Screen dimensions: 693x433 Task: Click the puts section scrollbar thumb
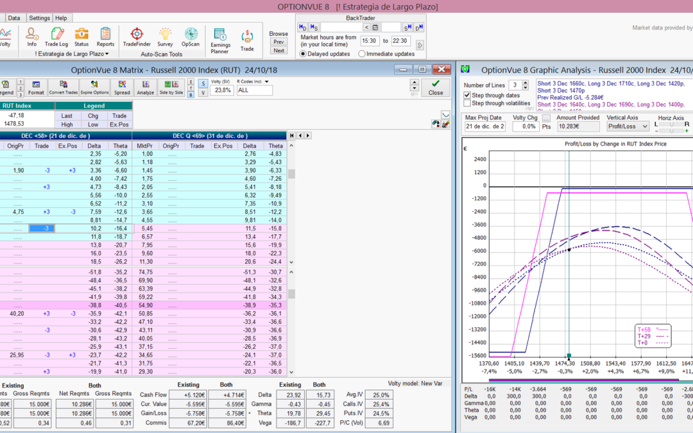coord(291,294)
